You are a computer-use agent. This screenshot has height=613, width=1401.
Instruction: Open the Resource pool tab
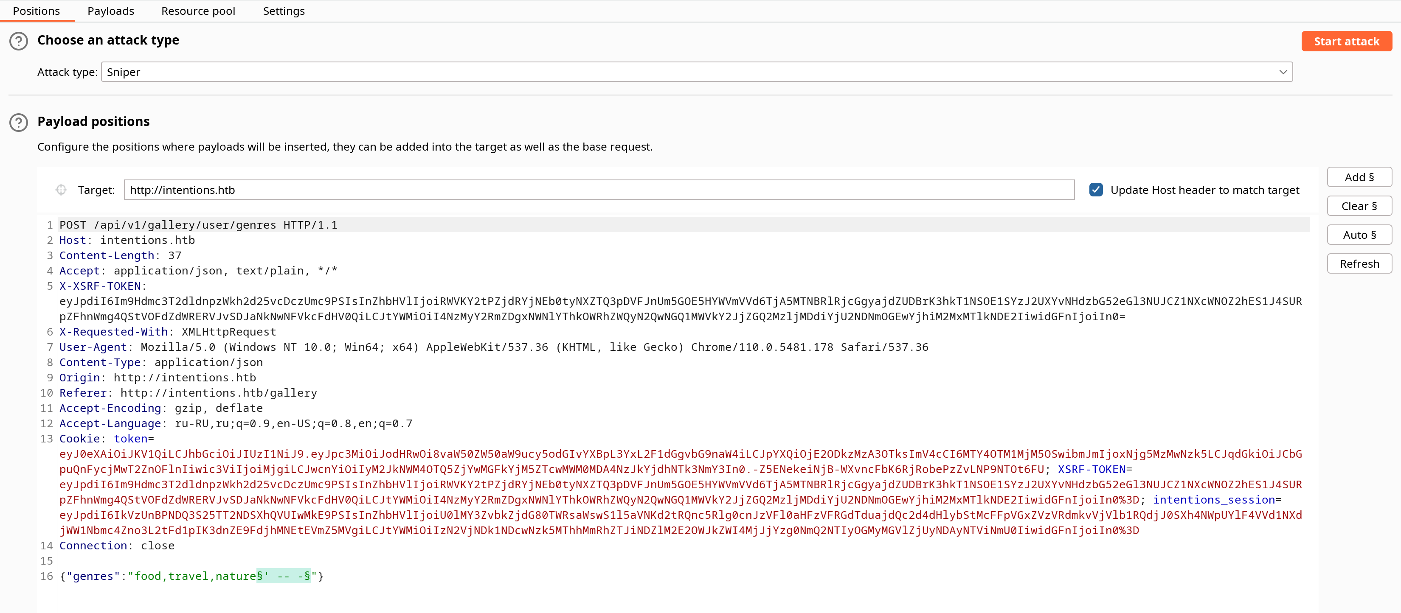198,11
